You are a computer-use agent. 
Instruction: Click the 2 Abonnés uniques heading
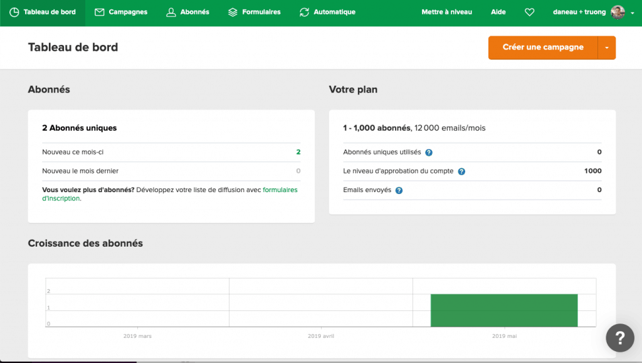80,128
